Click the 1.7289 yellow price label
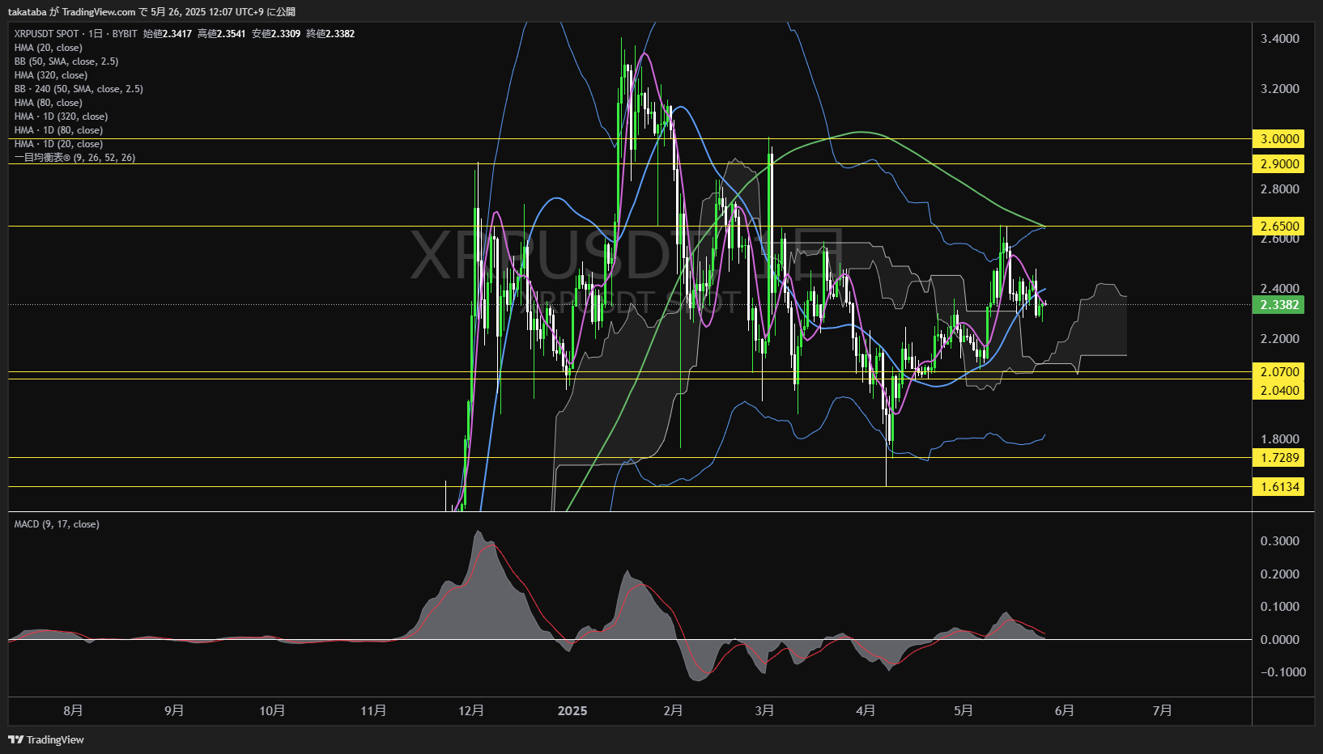 click(1278, 458)
